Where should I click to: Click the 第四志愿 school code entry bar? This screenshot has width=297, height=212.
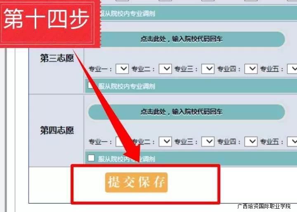click(x=186, y=112)
